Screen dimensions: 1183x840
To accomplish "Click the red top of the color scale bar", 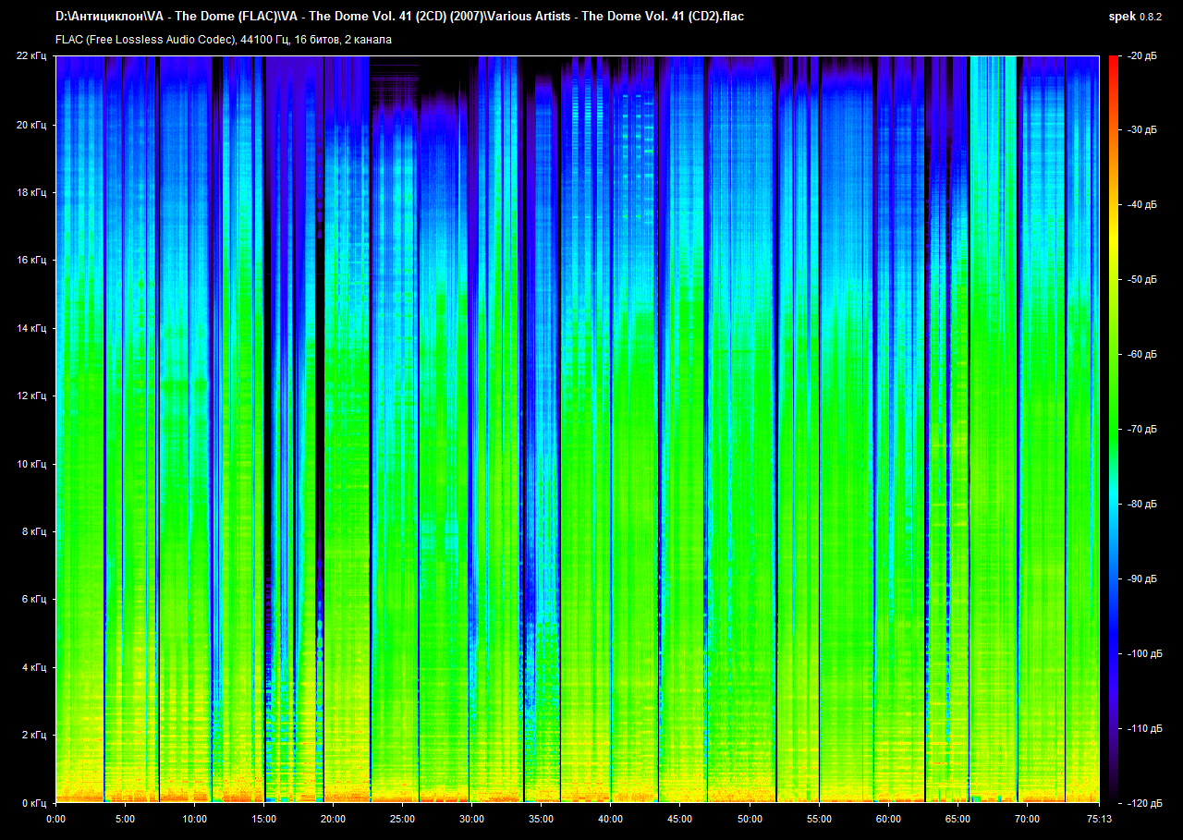I will [x=1113, y=61].
